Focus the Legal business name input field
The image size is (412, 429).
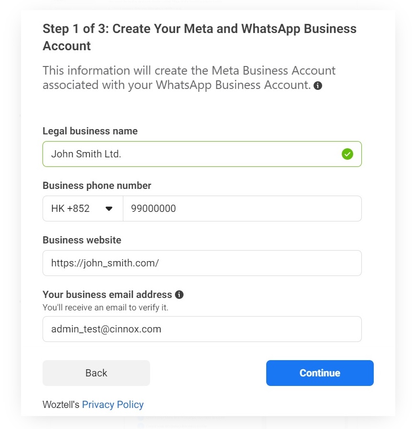click(x=191, y=154)
